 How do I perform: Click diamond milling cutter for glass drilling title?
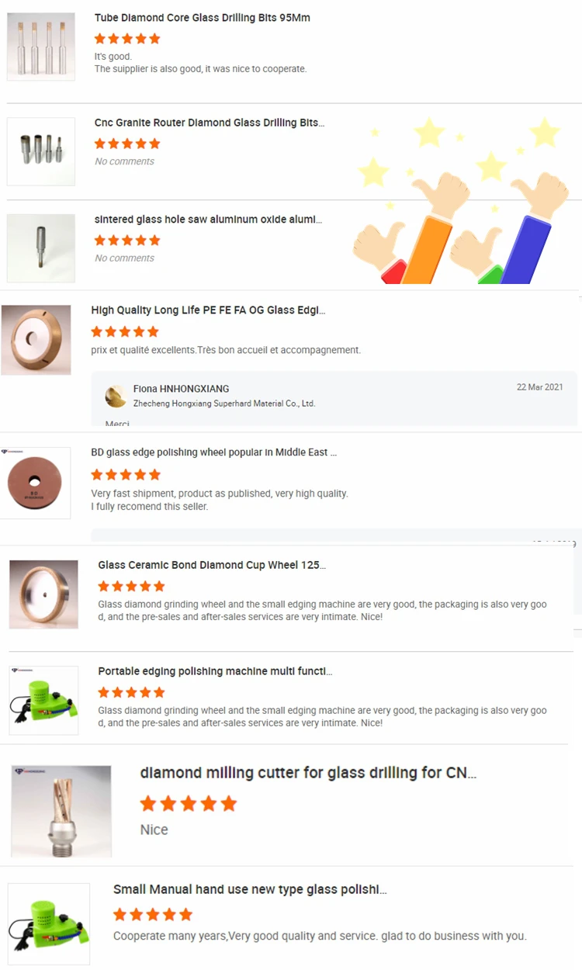(x=308, y=773)
